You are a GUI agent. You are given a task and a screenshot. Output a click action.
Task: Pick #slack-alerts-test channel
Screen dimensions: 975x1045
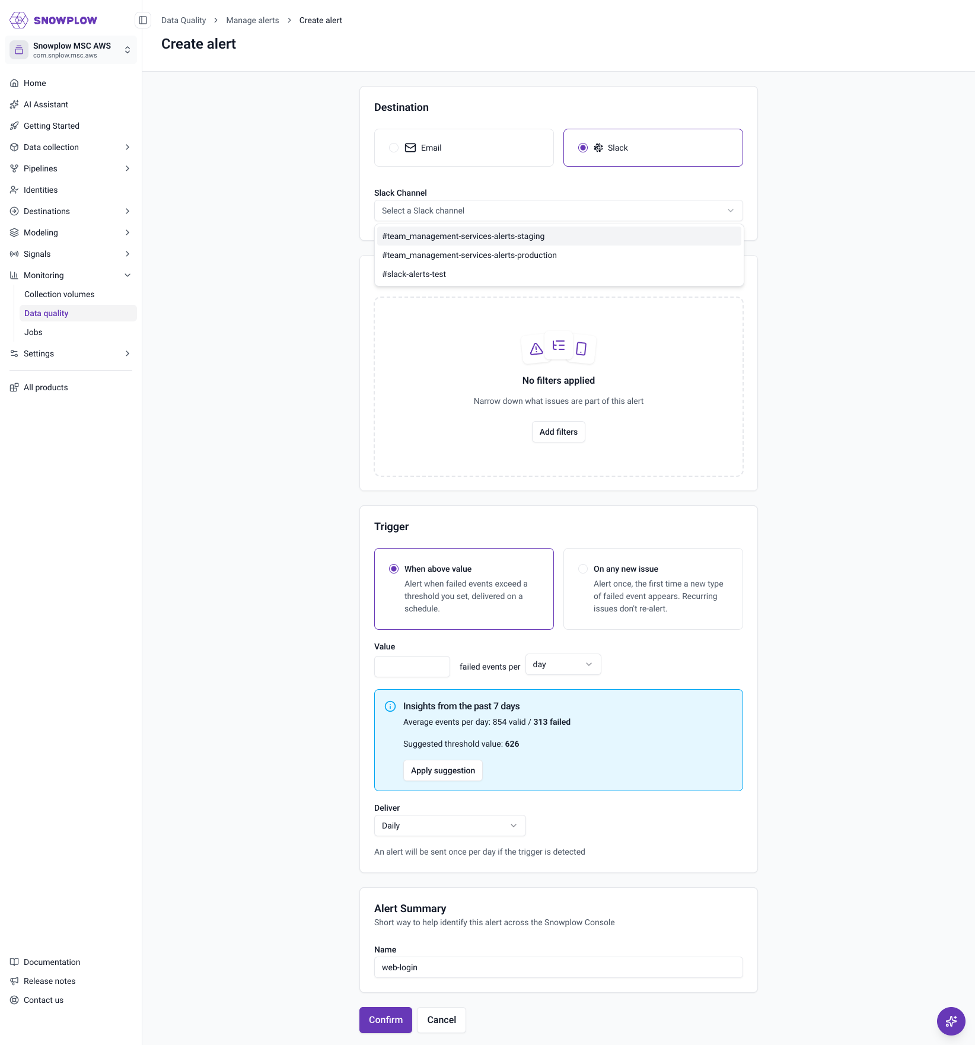[559, 274]
